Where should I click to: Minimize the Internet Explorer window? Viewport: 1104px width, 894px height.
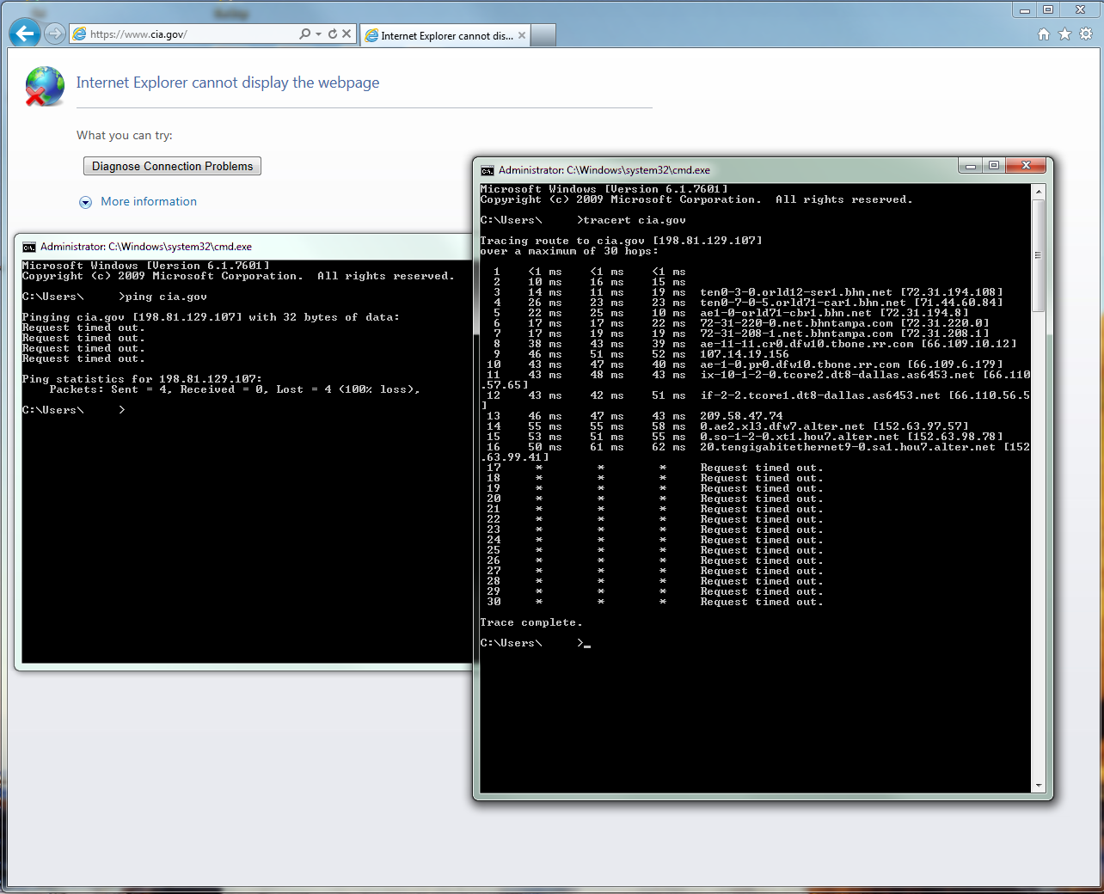1025,10
